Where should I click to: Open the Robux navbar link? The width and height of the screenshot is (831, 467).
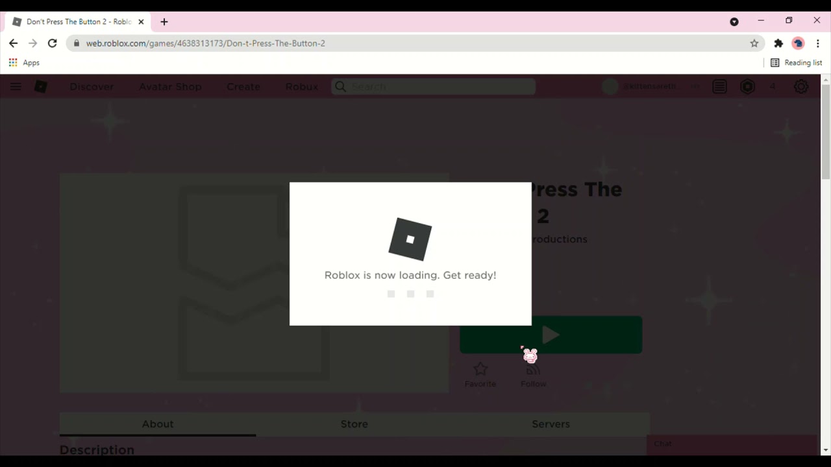302,86
